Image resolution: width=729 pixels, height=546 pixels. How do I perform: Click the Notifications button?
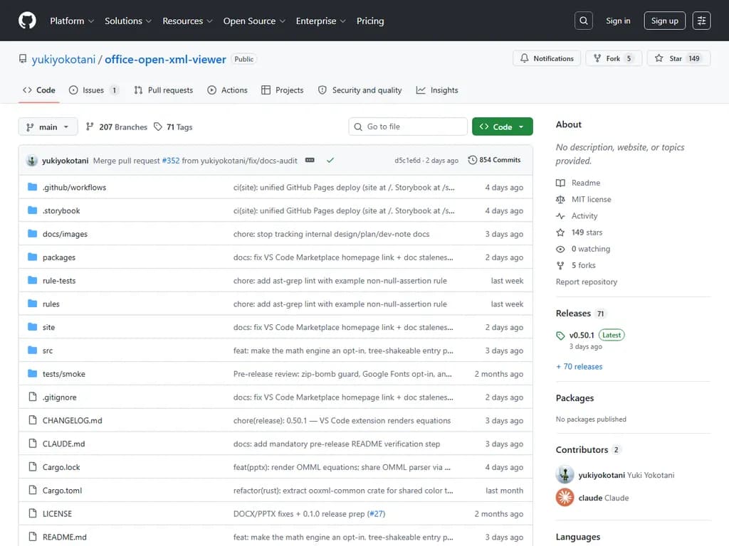click(546, 58)
